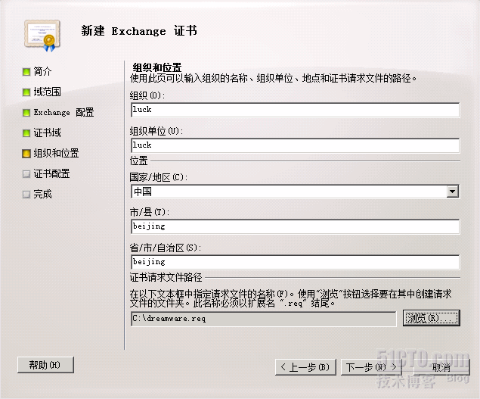Screen dimensions: 480x399
Task: Click the 证书请求文件路径 section label
Action: coord(166,278)
